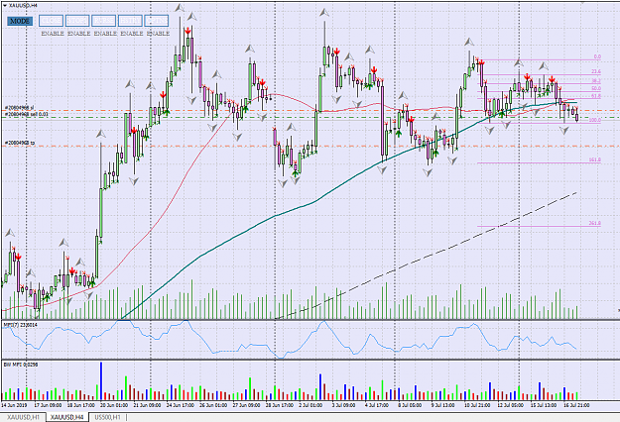Select the #20804968 tp order line label
This screenshot has height=422, width=620.
click(20, 143)
